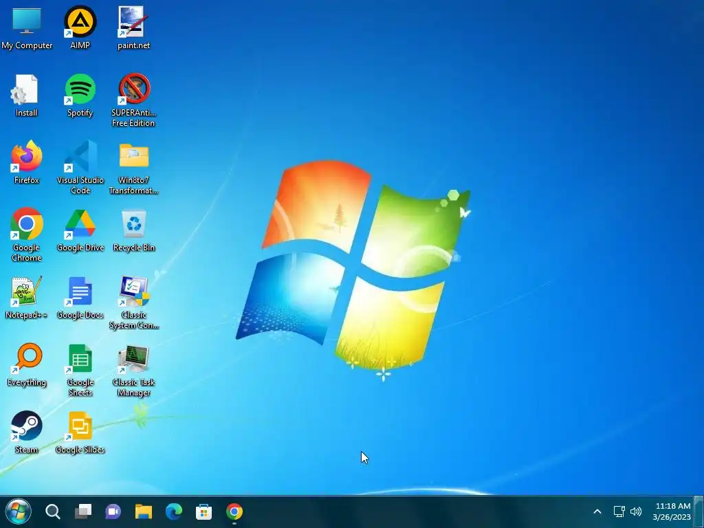The width and height of the screenshot is (704, 528).
Task: Open the network status tray icon
Action: tap(619, 511)
